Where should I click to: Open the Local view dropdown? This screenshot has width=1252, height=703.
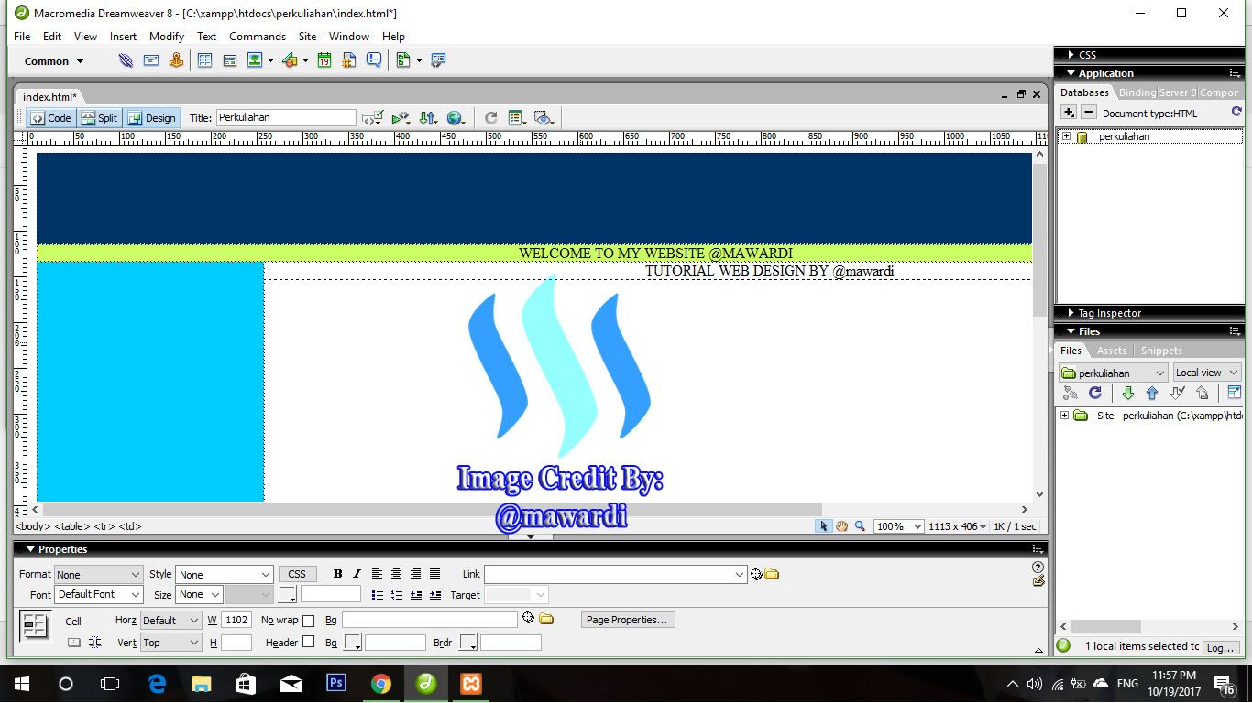pyautogui.click(x=1206, y=373)
